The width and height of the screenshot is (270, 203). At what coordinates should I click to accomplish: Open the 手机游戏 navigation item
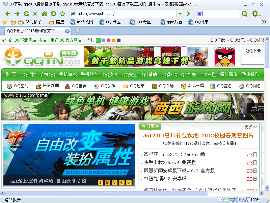click(68, 74)
